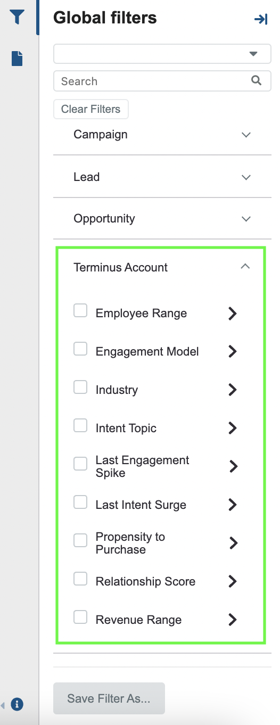Open Industry options arrow

click(x=232, y=390)
